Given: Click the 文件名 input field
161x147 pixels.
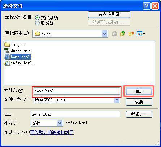Looking at the screenshot, I should (x=77, y=91).
